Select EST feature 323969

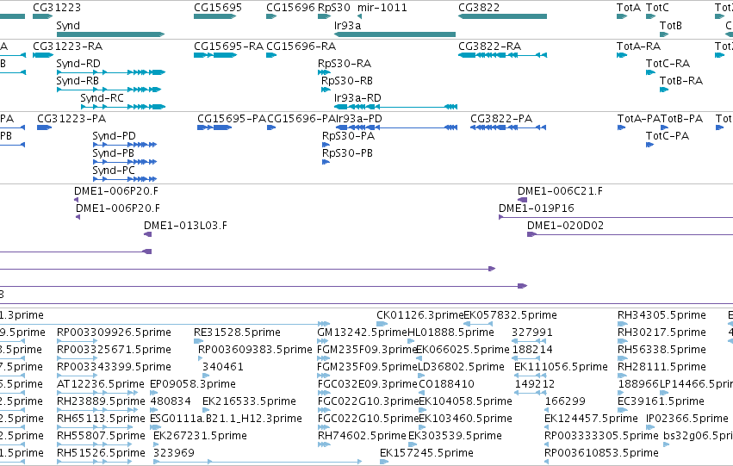(173, 453)
